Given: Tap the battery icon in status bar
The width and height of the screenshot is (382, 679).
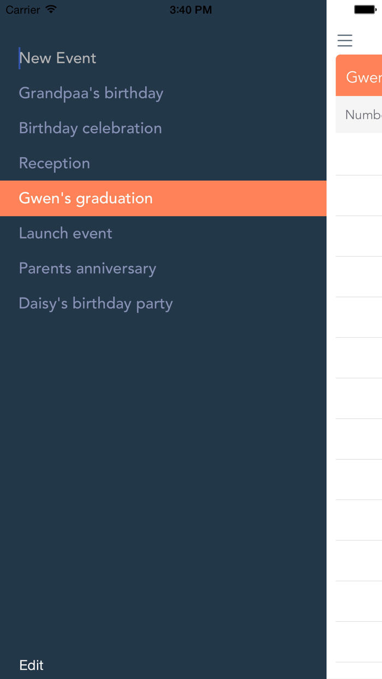Looking at the screenshot, I should [x=365, y=9].
